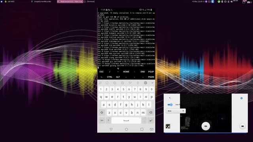Click the date and time clock in panel
The height and width of the screenshot is (142, 253).
click(198, 2)
